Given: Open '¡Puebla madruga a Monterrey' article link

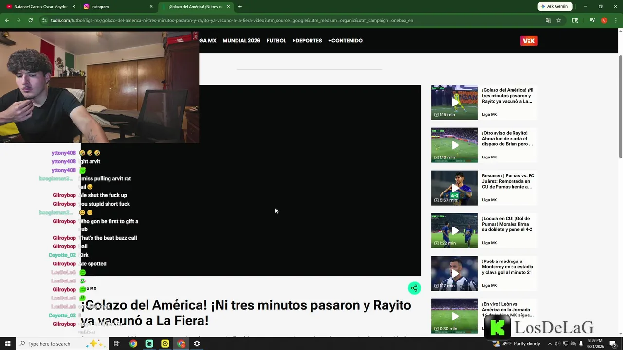Looking at the screenshot, I should click(508, 267).
